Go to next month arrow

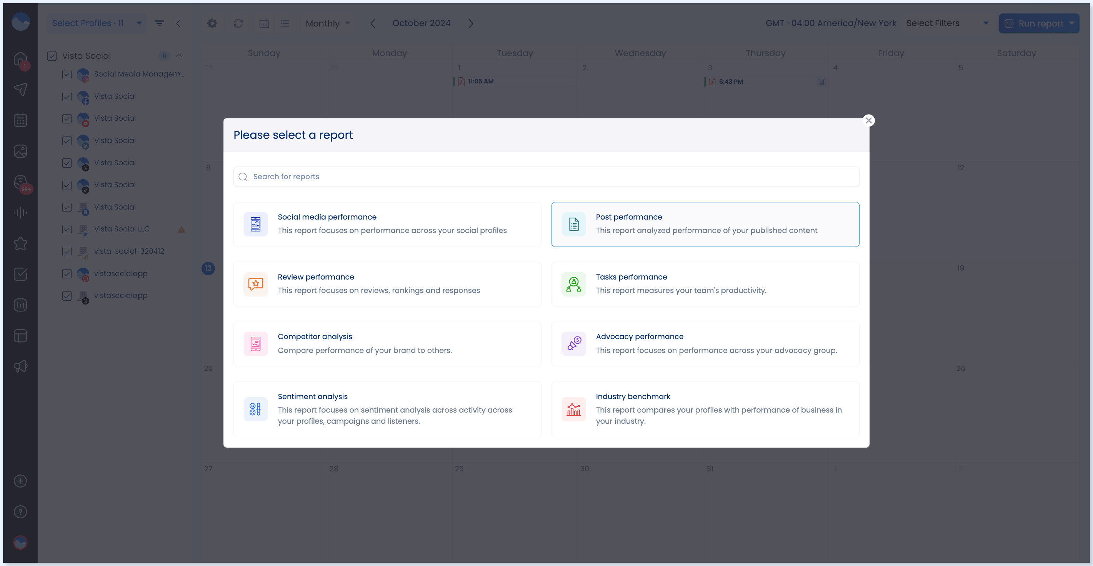[x=471, y=23]
